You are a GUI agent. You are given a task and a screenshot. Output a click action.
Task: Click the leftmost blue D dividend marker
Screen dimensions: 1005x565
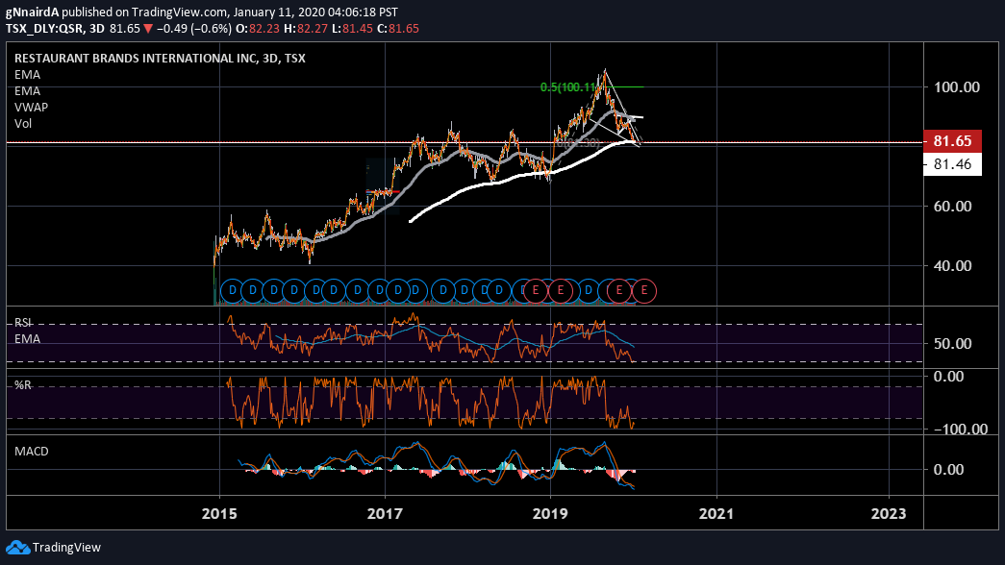(232, 291)
